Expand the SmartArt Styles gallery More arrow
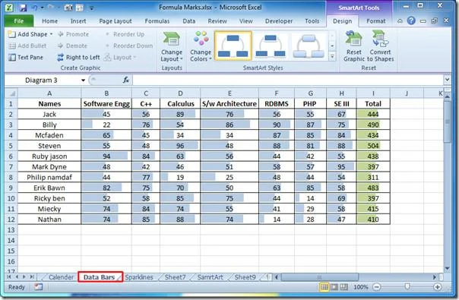The width and height of the screenshot is (459, 300). pos(332,56)
